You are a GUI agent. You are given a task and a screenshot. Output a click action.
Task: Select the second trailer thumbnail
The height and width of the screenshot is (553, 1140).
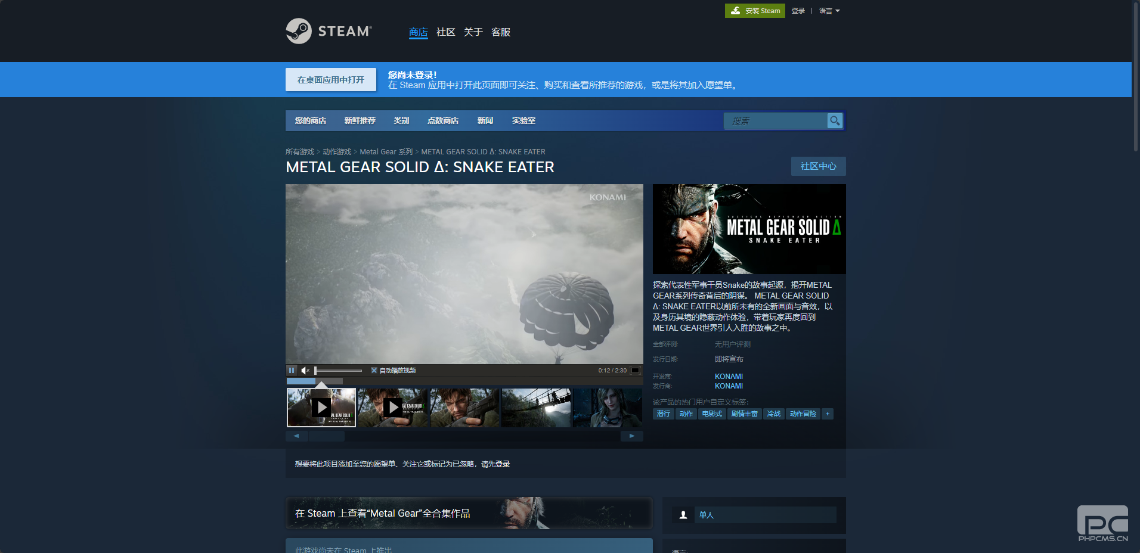click(393, 408)
